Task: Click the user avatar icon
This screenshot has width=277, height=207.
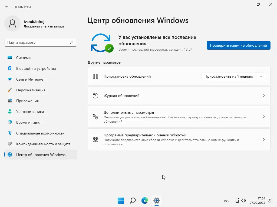Action: [12, 23]
